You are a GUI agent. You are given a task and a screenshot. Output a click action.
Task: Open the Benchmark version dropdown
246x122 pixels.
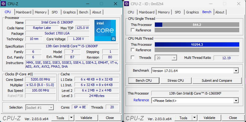[x=195, y=71]
